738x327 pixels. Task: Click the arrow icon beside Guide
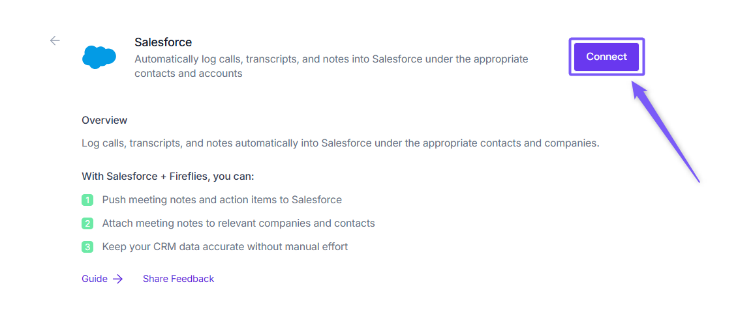tap(117, 279)
